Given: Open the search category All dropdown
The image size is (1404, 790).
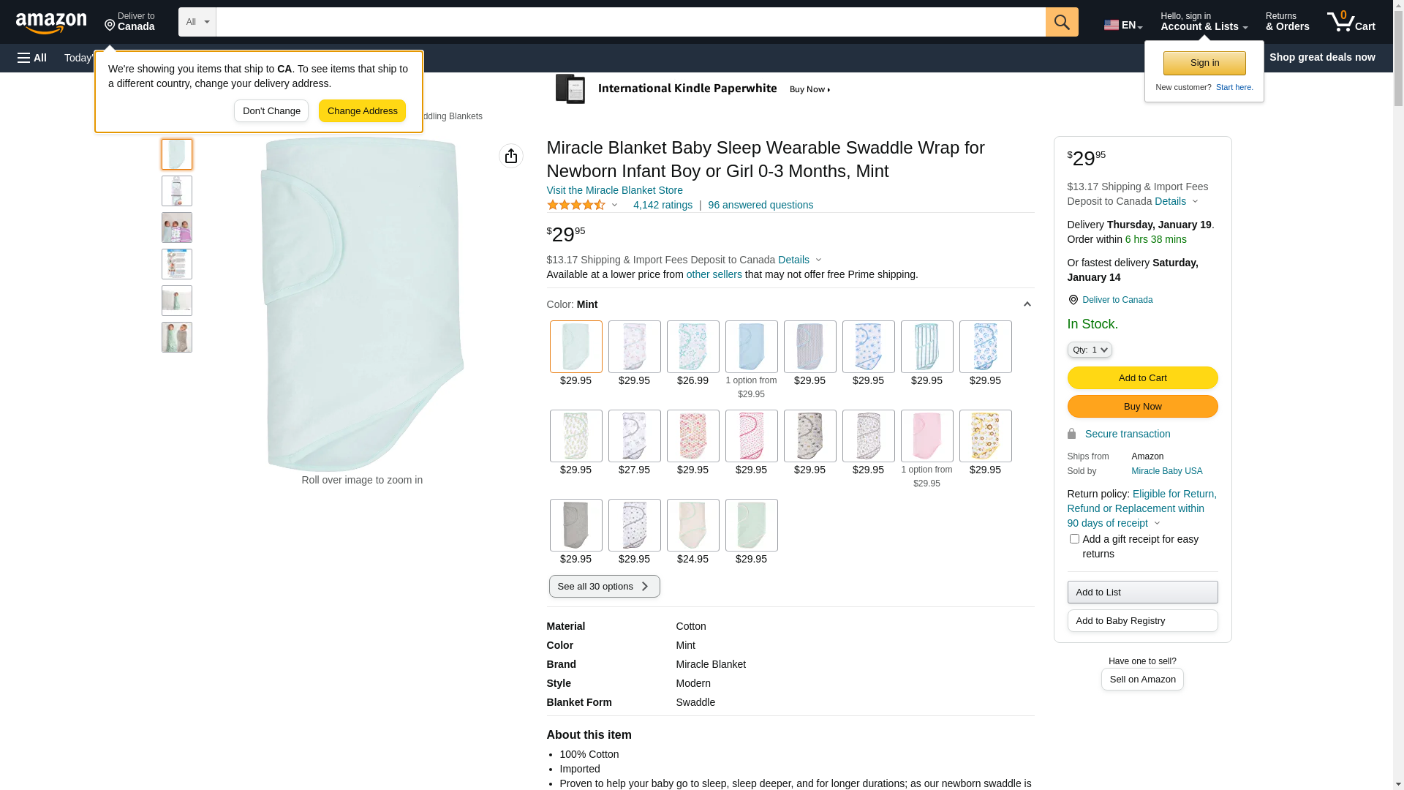Looking at the screenshot, I should pyautogui.click(x=197, y=22).
